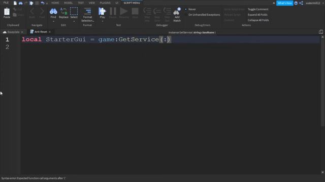Click the binoculars quick-access toolbar icon
This screenshot has width=325, height=182.
point(20,3)
